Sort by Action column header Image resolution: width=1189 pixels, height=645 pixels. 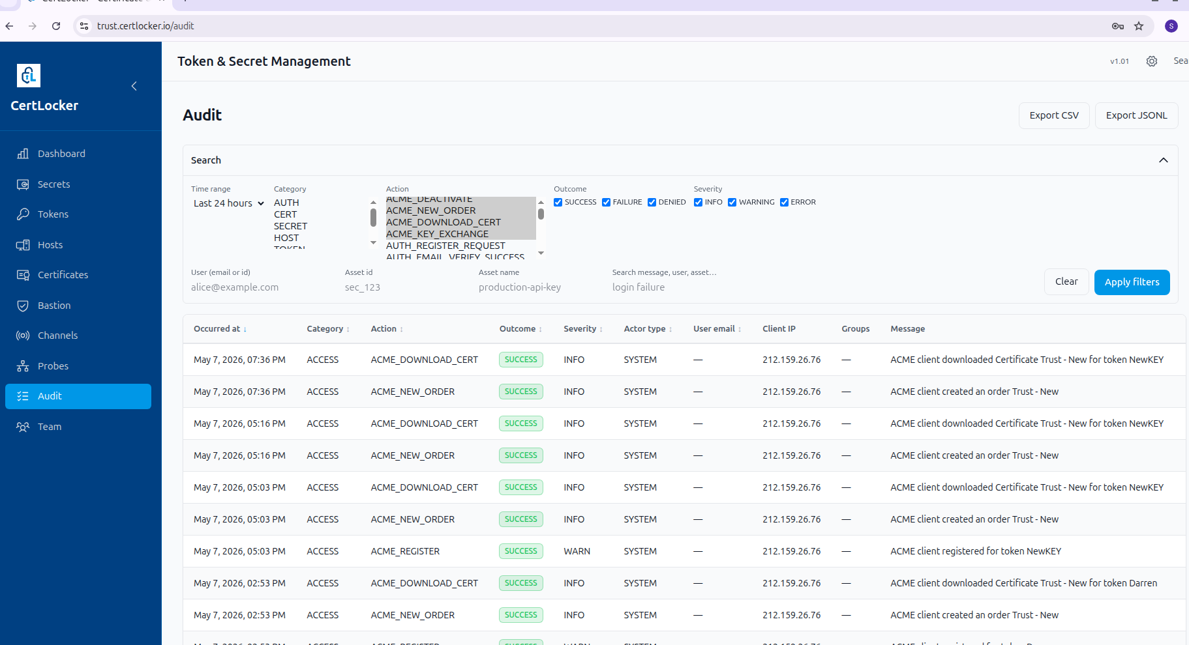coord(387,329)
